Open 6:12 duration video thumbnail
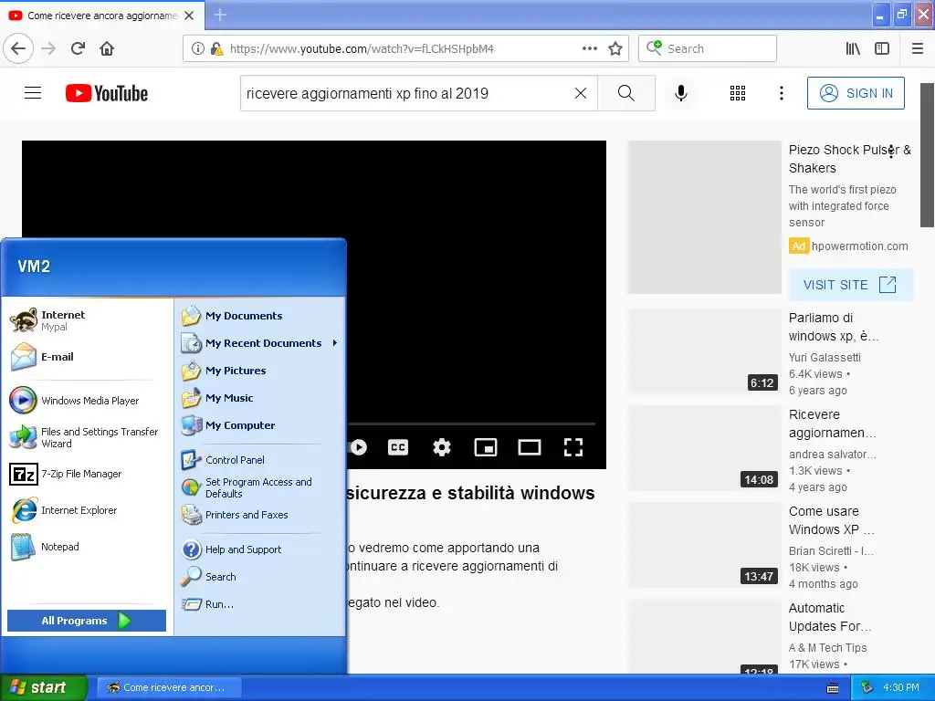Image resolution: width=935 pixels, height=701 pixels. click(x=704, y=351)
